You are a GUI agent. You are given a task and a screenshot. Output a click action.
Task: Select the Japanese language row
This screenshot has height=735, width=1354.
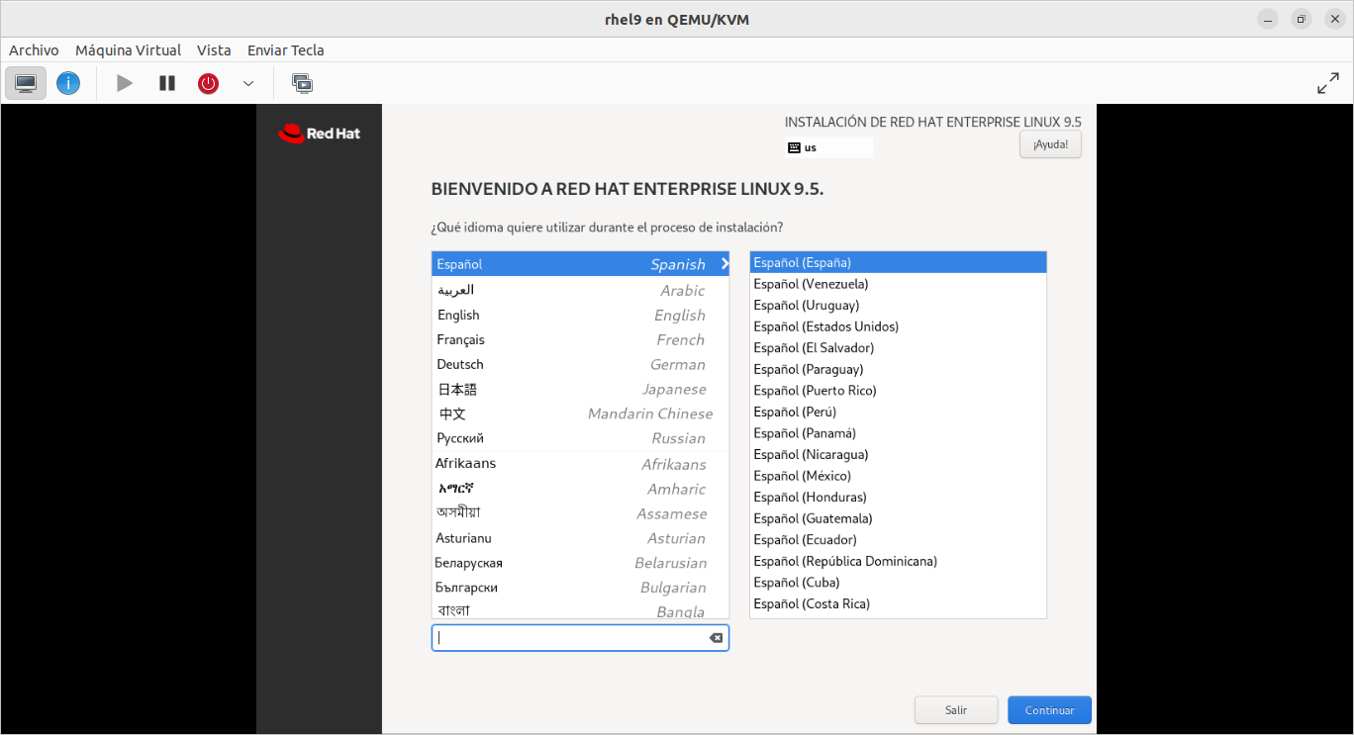(x=580, y=389)
